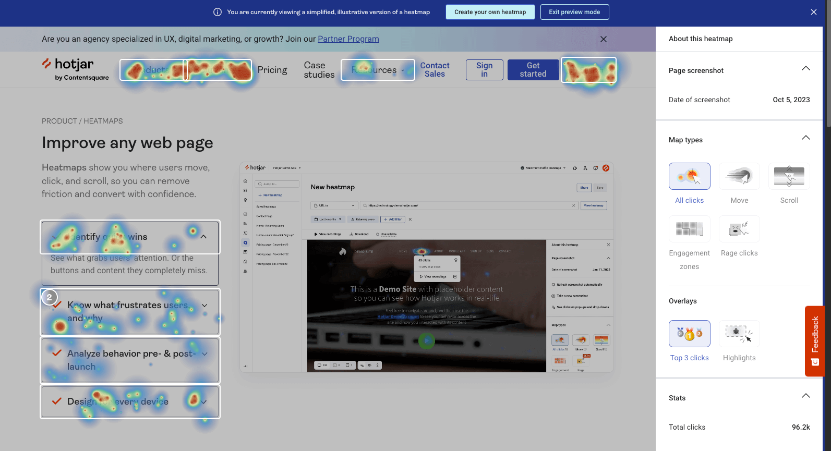831x451 pixels.
Task: Click the page scrollbar
Action: tap(828, 64)
